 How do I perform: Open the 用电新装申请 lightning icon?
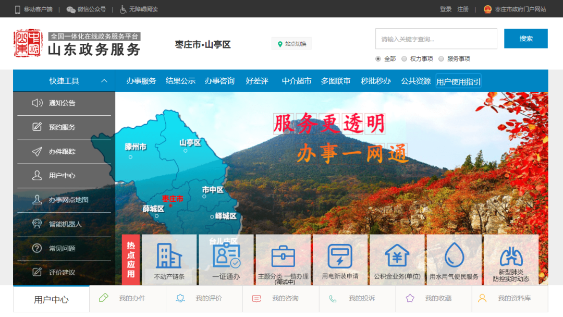click(340, 256)
